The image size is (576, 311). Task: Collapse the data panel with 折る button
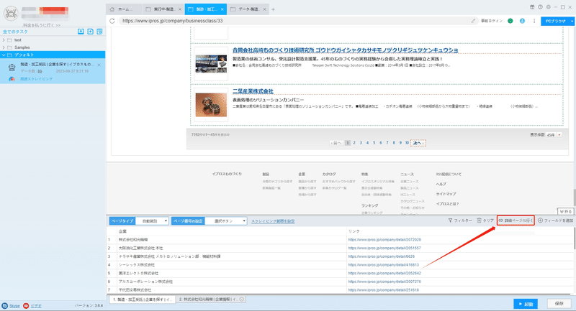click(566, 211)
